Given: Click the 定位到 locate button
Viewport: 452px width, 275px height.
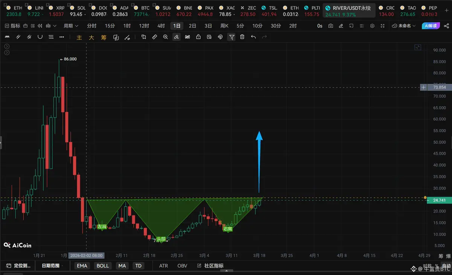Looking at the screenshot, I should (x=18, y=266).
